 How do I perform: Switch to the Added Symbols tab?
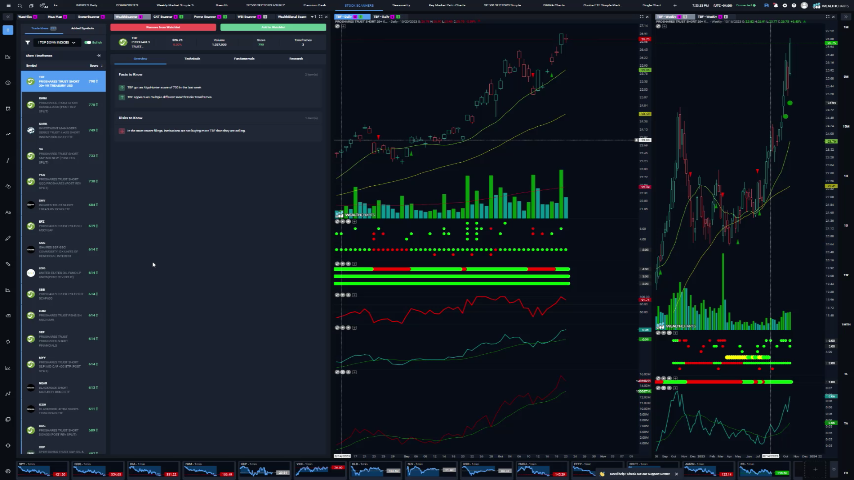[83, 28]
